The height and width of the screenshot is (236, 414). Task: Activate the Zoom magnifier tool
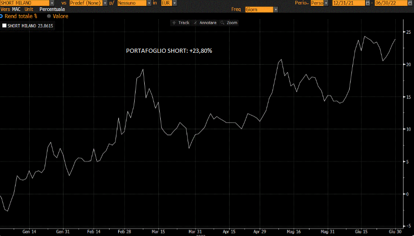pyautogui.click(x=229, y=23)
